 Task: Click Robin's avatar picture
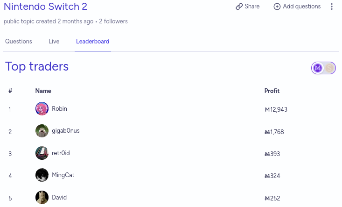click(x=42, y=109)
